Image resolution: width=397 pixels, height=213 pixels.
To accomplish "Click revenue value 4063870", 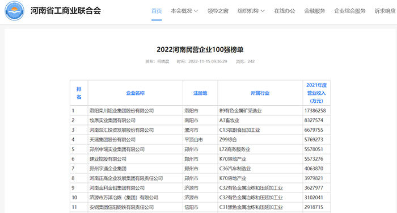I will click(314, 169).
